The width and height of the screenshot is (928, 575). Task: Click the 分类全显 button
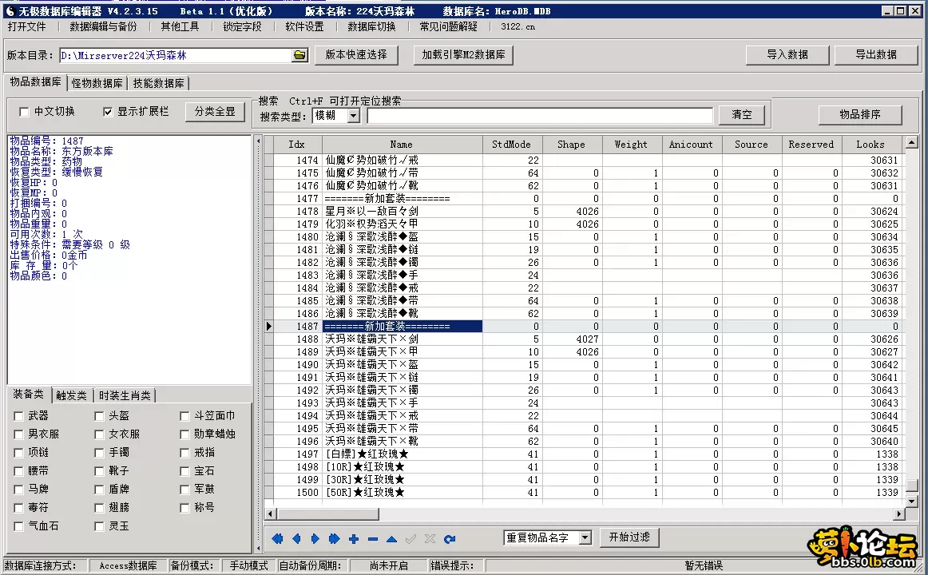click(x=215, y=112)
